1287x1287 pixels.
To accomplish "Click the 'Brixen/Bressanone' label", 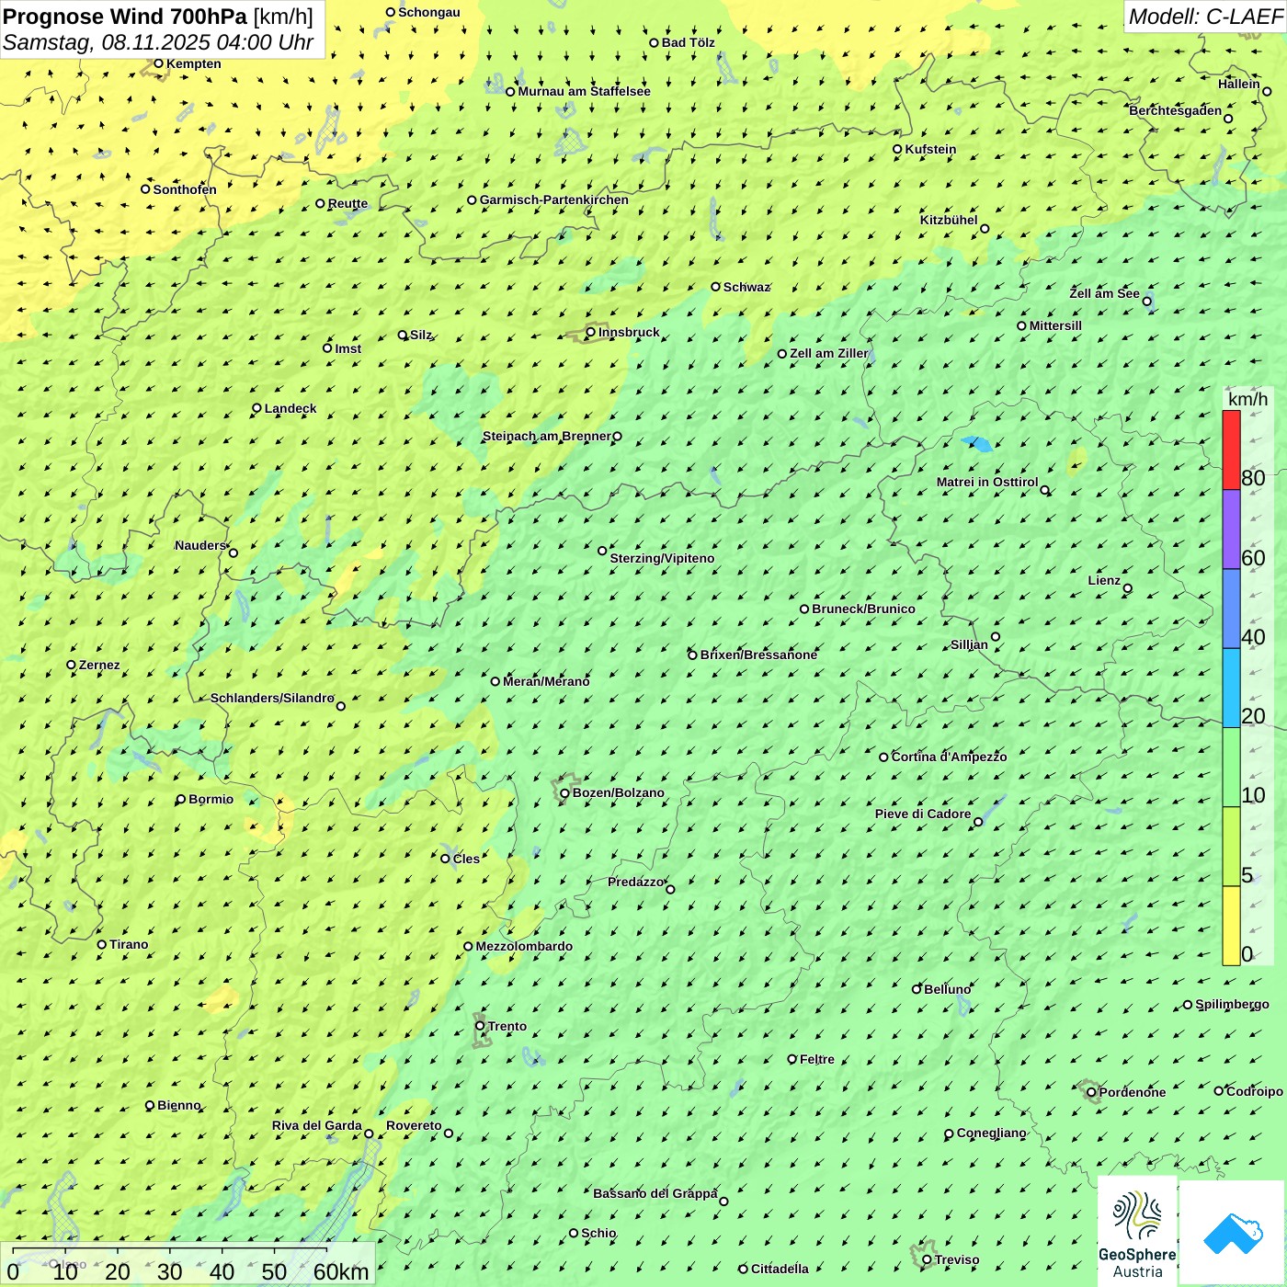I will [758, 655].
